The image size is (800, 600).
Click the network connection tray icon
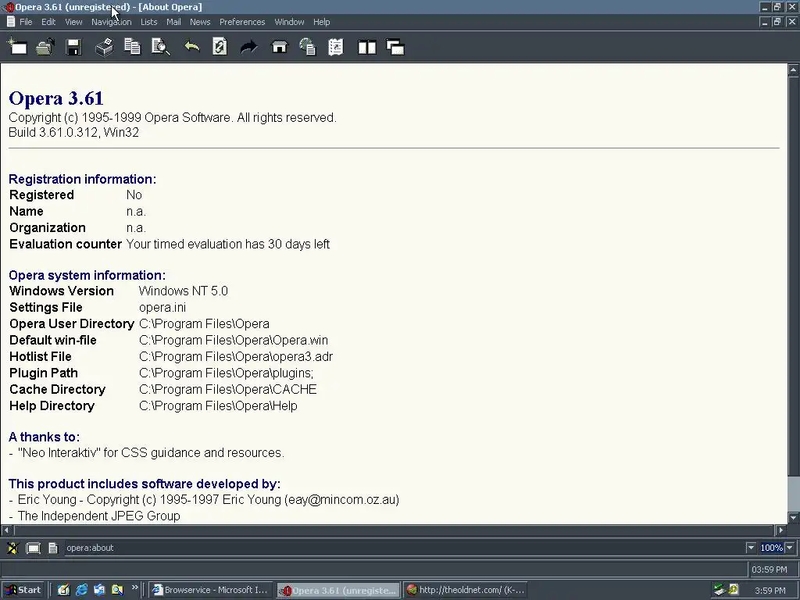click(720, 590)
